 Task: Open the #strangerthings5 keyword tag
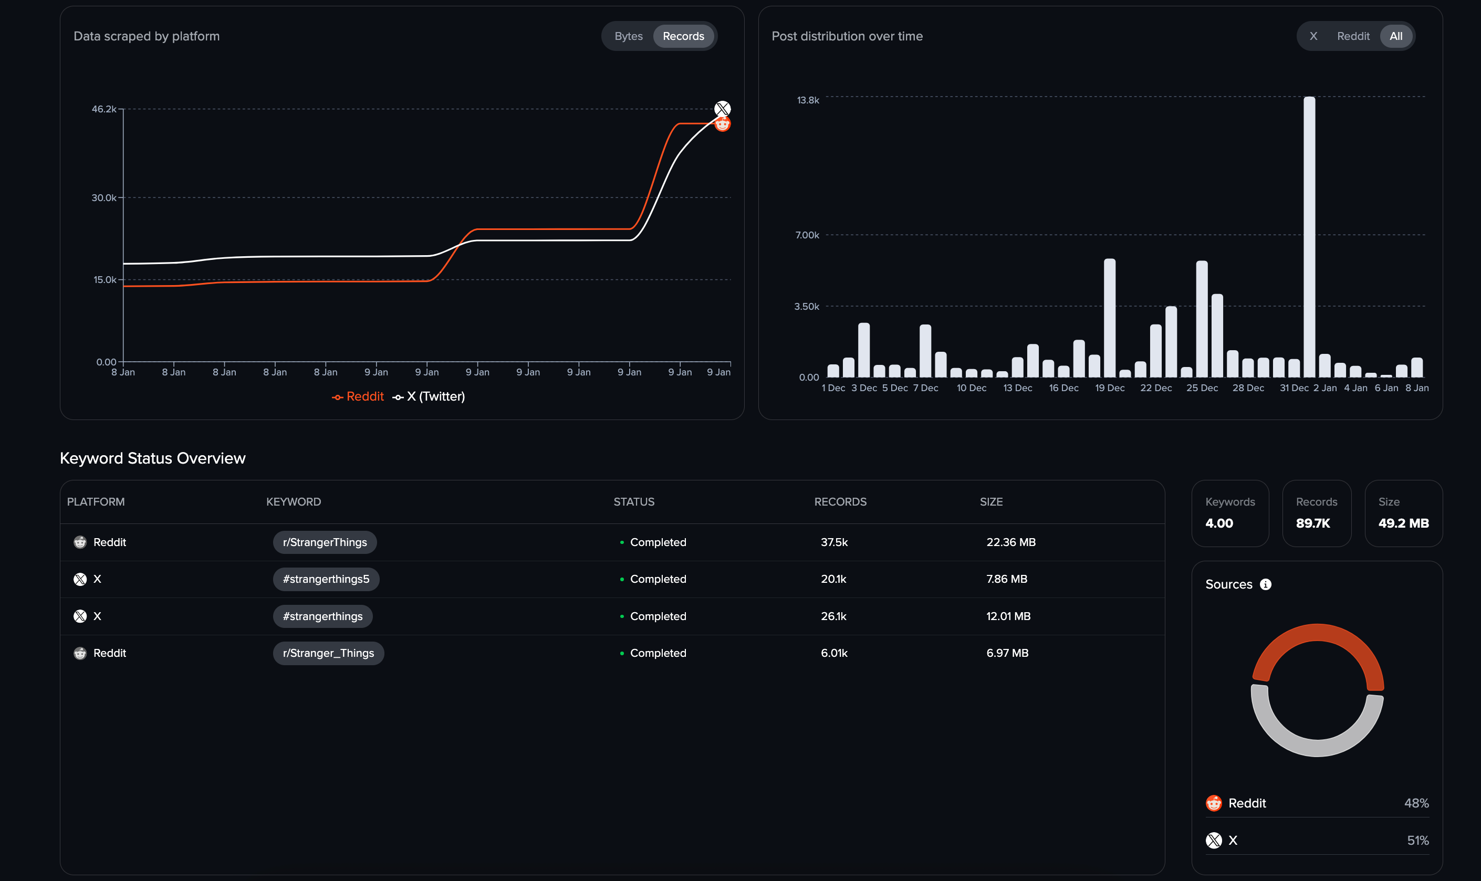click(x=326, y=579)
